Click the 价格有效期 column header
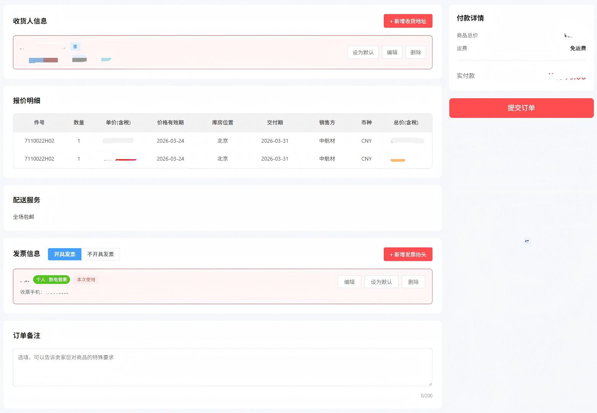597x413 pixels. (x=170, y=123)
